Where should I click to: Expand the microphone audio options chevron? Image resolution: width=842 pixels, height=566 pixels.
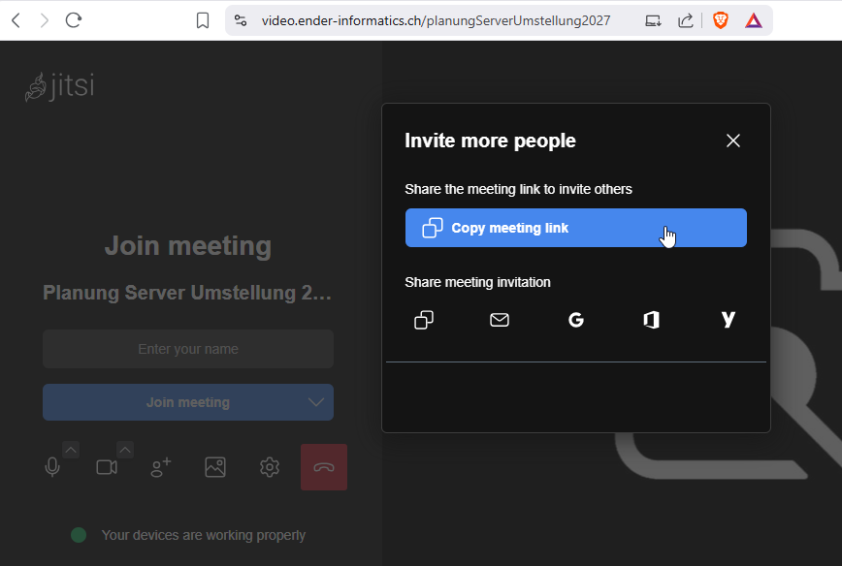point(71,449)
